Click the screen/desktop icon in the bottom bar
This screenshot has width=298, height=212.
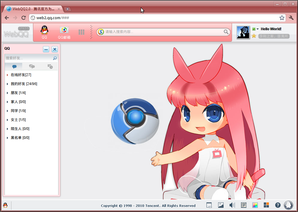coord(209,205)
